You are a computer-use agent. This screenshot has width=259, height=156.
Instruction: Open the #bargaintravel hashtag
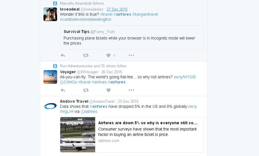pos(145,14)
